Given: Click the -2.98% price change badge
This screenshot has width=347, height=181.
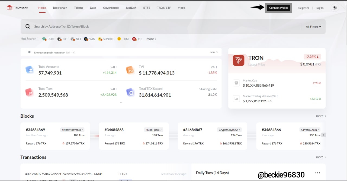Looking at the screenshot, I should click(x=312, y=57).
